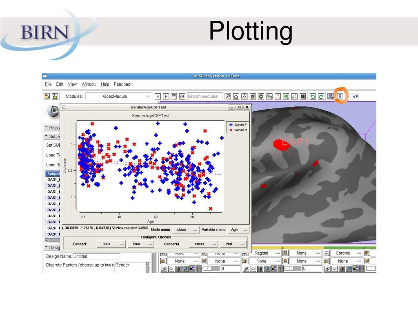Collapse the Subjects section expander
This screenshot has width=418, height=313.
point(47,136)
